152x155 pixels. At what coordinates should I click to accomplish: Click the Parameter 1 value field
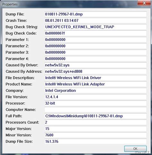pyautogui.click(x=96, y=40)
